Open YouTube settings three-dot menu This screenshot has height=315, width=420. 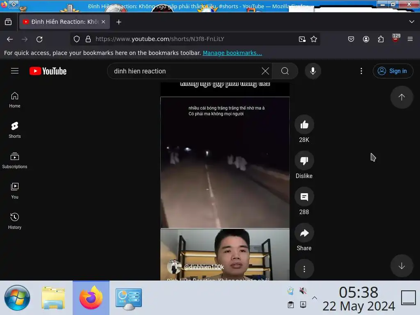[x=361, y=71]
